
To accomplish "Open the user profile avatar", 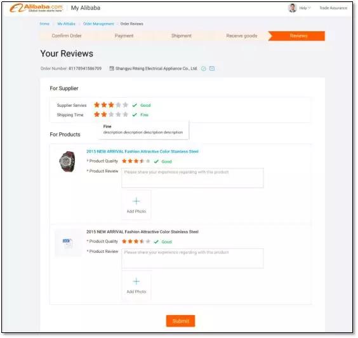I will 293,8.
